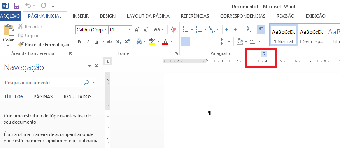Click the borders icon

point(252,41)
